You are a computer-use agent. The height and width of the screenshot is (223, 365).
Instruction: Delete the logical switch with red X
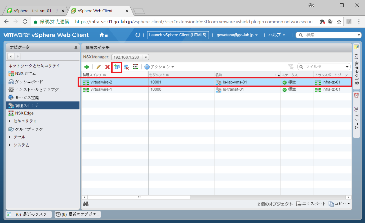pos(107,67)
